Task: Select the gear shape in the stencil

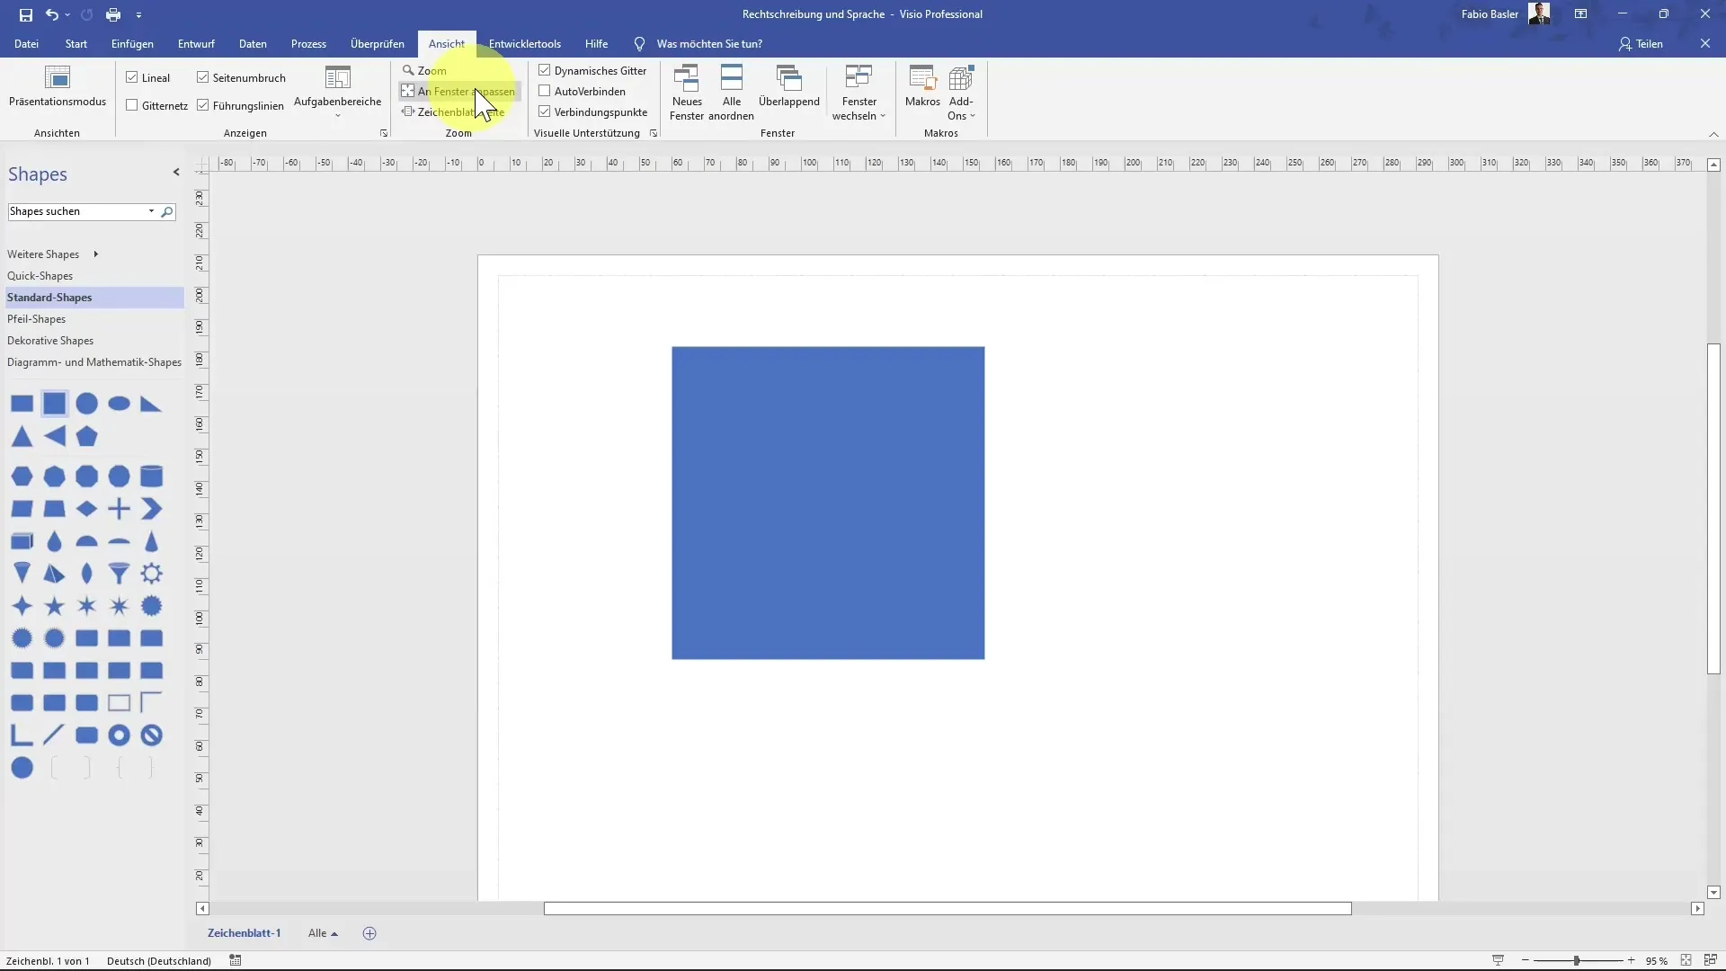Action: coord(151,574)
